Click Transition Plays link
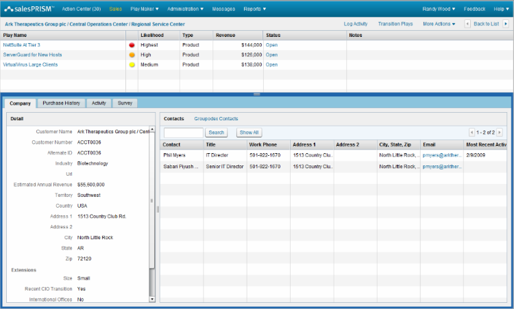Screen dimensions: 514x309 tap(395, 24)
